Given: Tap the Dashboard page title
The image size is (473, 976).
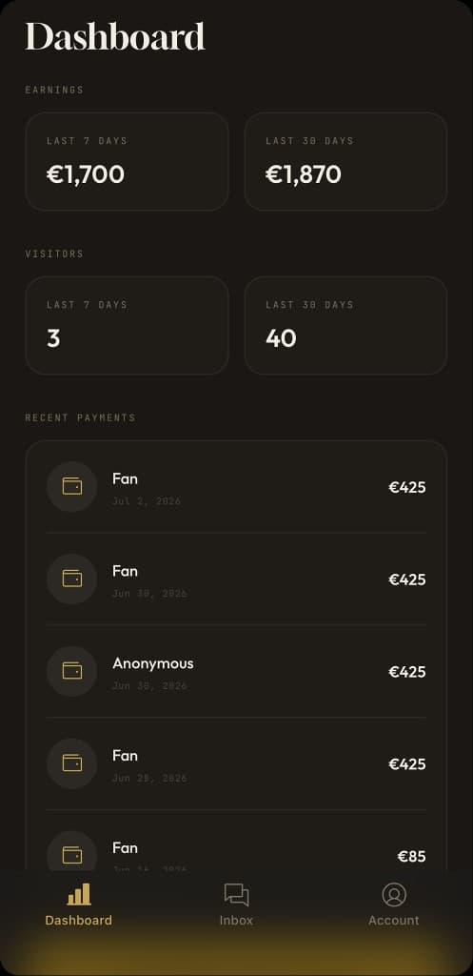Looking at the screenshot, I should coord(115,36).
